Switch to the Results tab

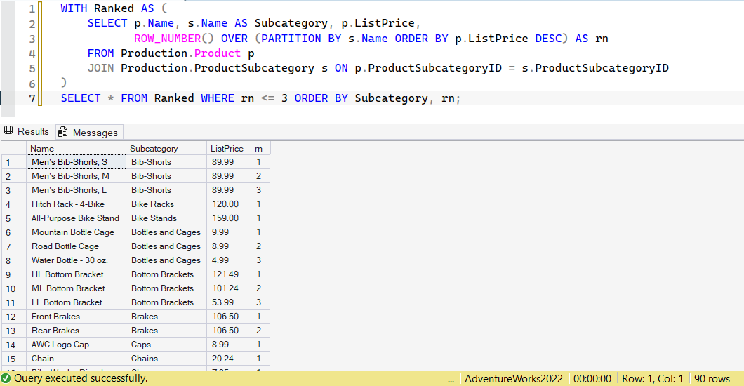coord(27,131)
